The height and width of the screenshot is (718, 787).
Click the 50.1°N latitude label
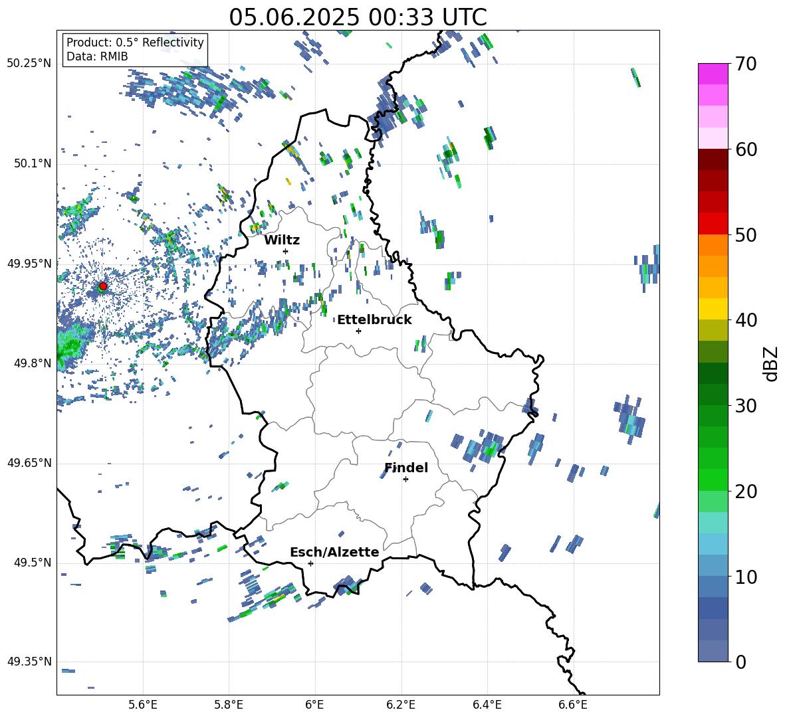point(33,163)
